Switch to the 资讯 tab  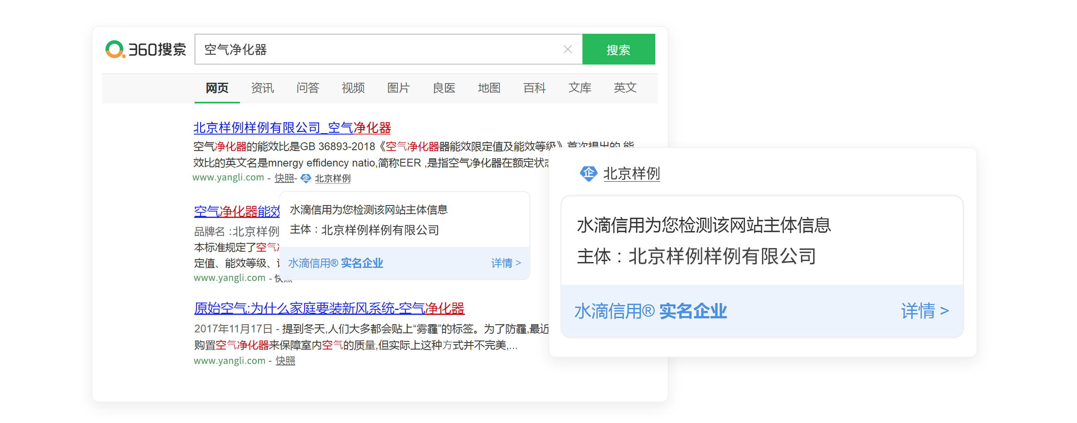point(262,88)
